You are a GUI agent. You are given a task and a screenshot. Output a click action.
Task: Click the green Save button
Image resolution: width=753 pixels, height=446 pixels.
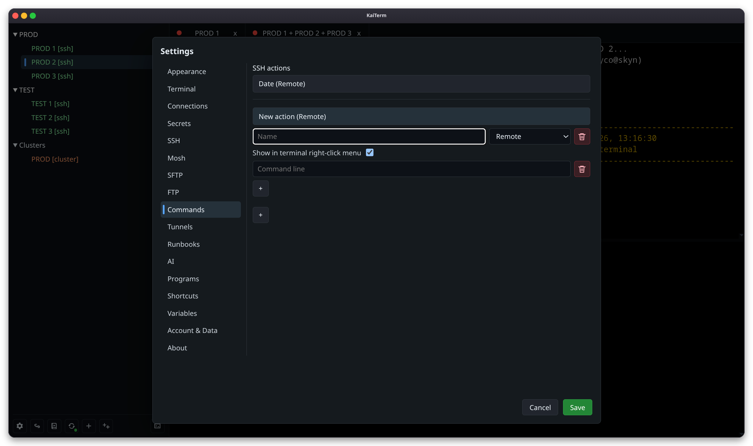point(577,407)
